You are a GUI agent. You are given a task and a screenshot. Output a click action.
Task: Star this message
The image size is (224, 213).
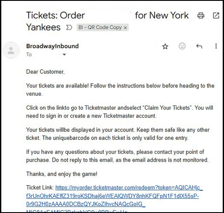coord(165,46)
